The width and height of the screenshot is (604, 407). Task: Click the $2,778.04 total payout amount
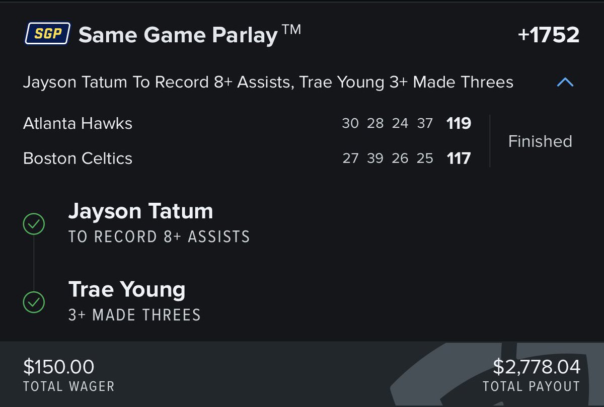[537, 367]
